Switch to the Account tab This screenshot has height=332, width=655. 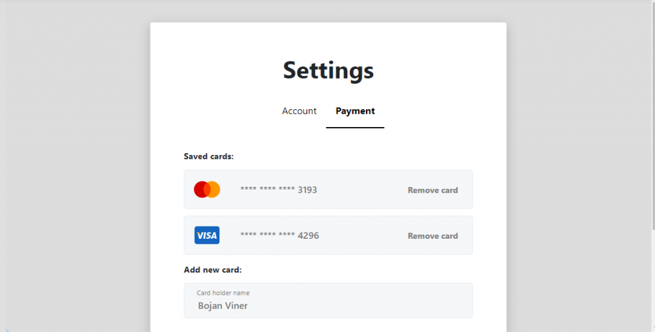(299, 111)
